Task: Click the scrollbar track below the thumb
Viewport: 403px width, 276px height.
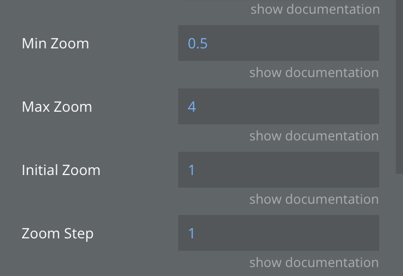Action: click(x=399, y=227)
